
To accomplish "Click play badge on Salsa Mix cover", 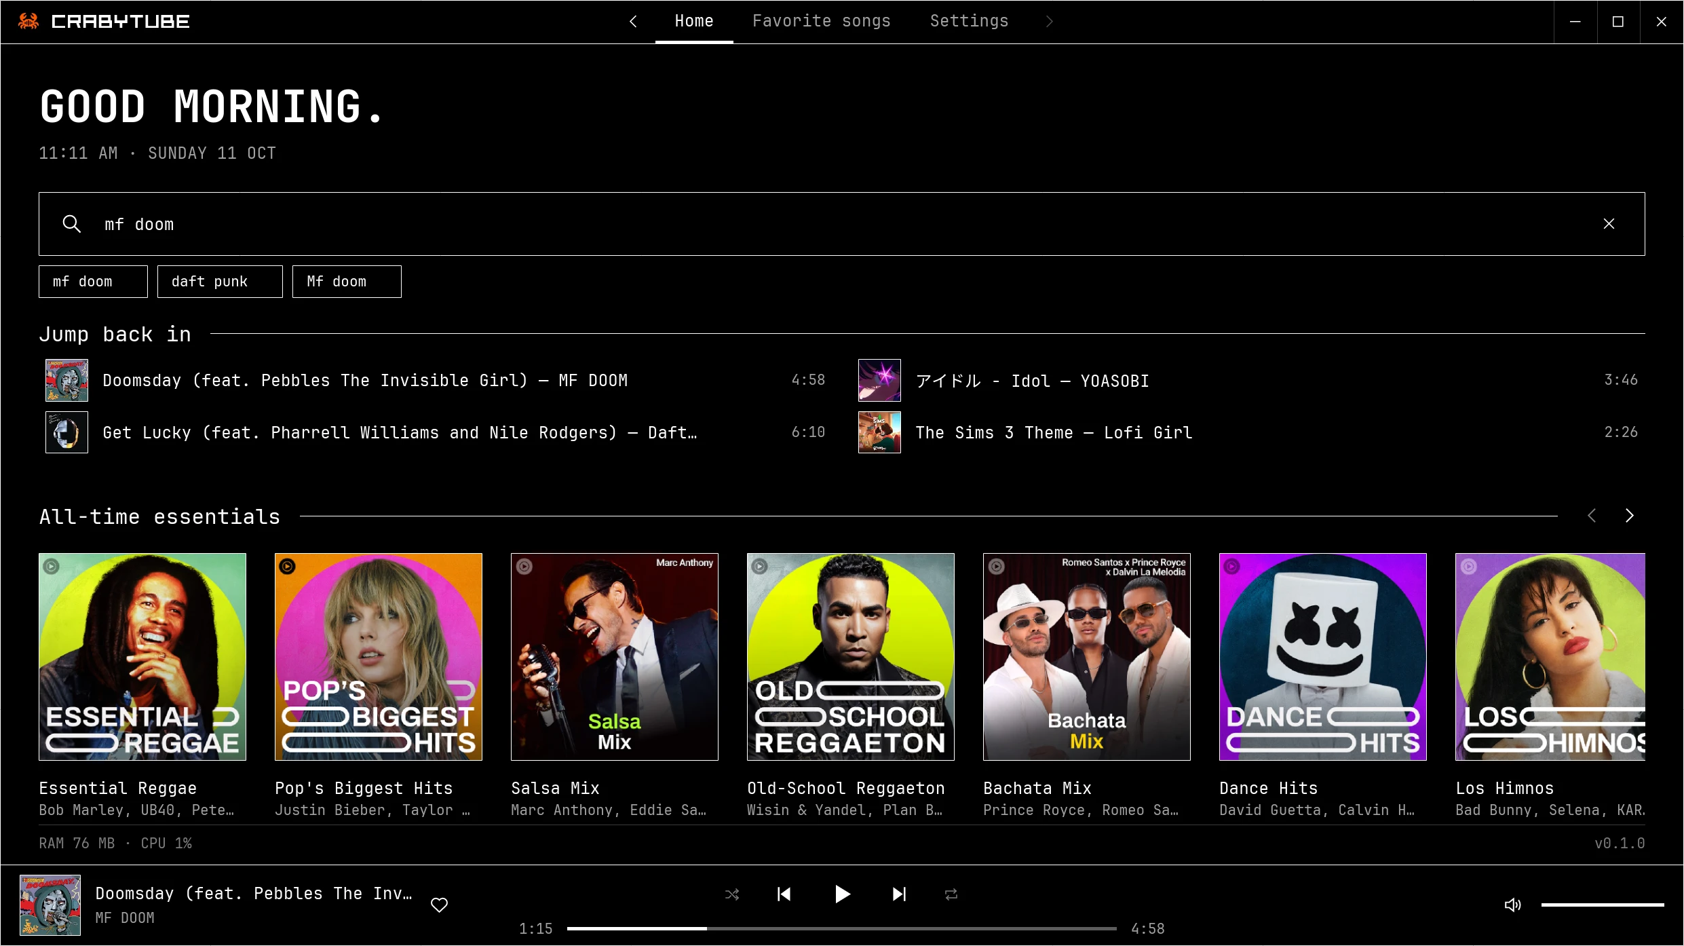I will [524, 566].
